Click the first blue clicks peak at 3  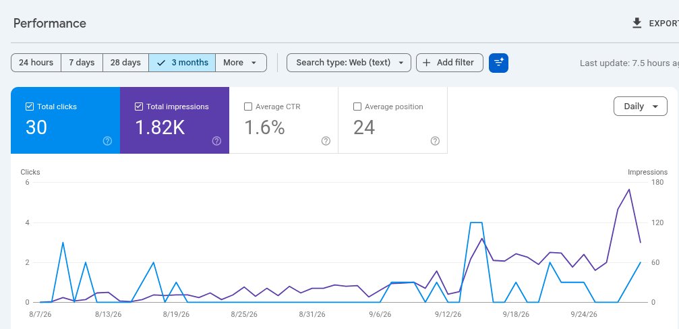click(x=63, y=243)
